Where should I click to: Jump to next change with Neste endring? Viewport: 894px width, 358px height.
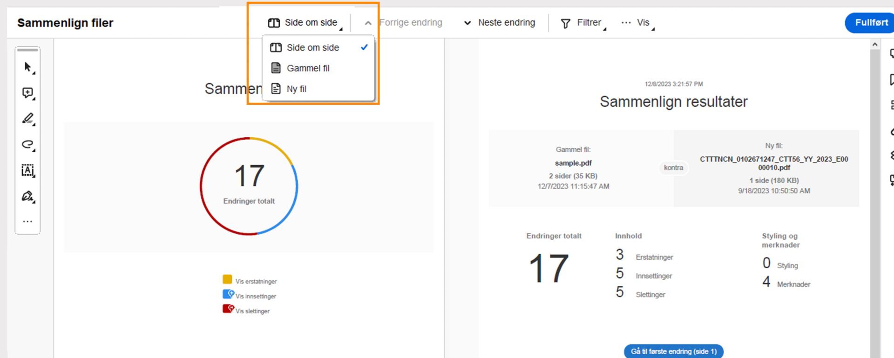pyautogui.click(x=500, y=23)
